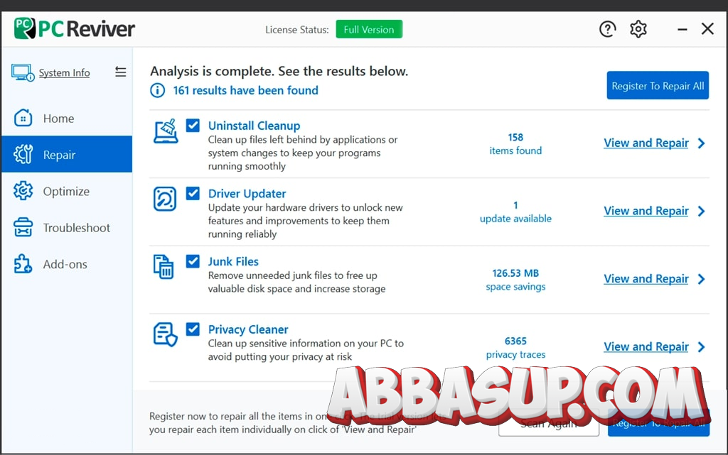Close the PC Reviver window
The width and height of the screenshot is (728, 455).
(707, 28)
